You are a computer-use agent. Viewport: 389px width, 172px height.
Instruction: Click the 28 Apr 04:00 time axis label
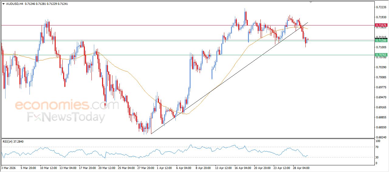pyautogui.click(x=301, y=167)
